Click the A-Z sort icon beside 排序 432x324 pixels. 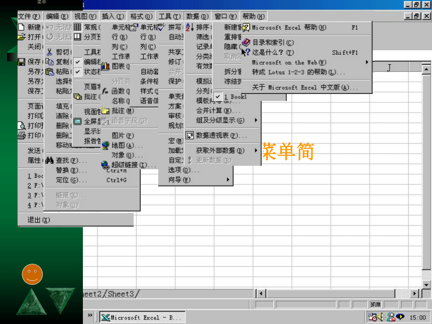point(189,27)
